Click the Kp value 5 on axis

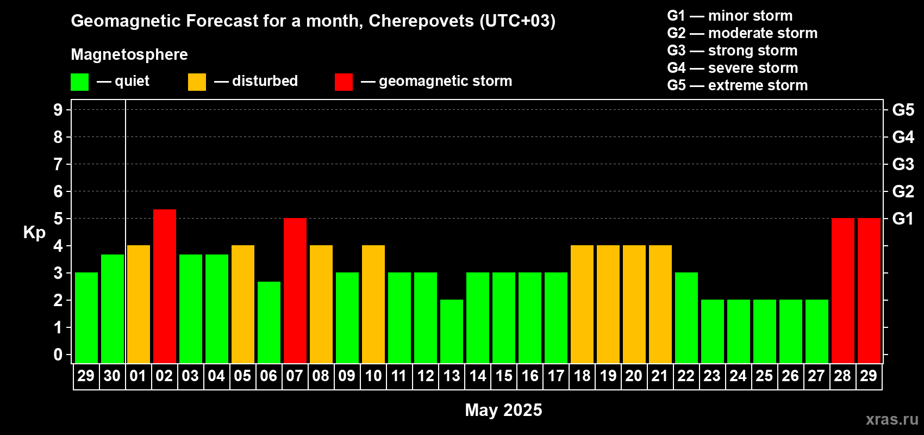coord(58,219)
